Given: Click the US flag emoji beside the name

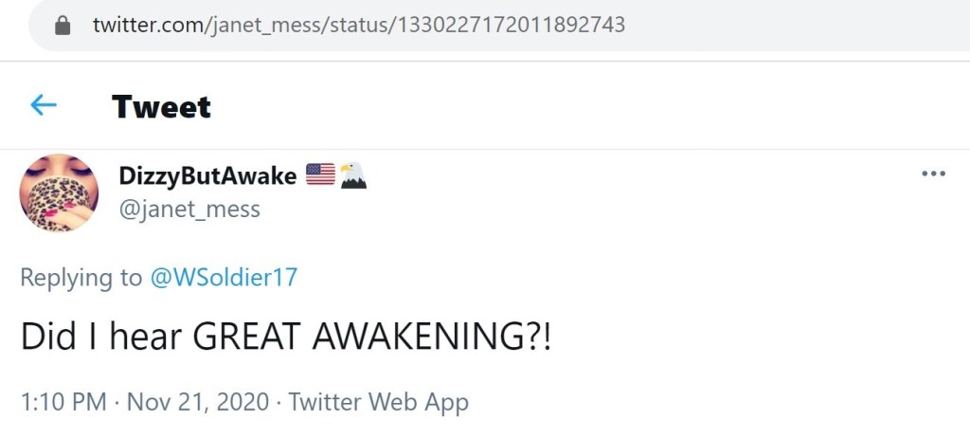Looking at the screenshot, I should coord(320,175).
